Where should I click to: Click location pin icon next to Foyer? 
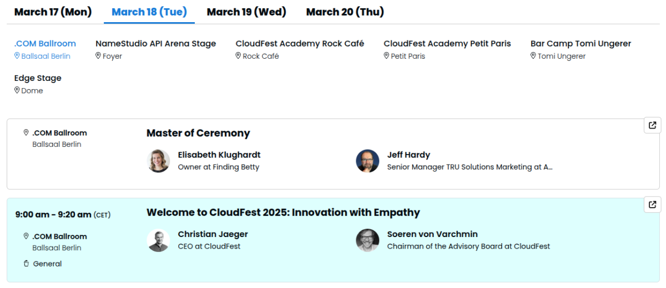pyautogui.click(x=98, y=56)
